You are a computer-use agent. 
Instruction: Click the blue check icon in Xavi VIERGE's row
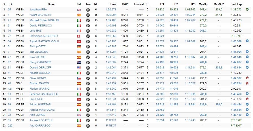click(247, 57)
